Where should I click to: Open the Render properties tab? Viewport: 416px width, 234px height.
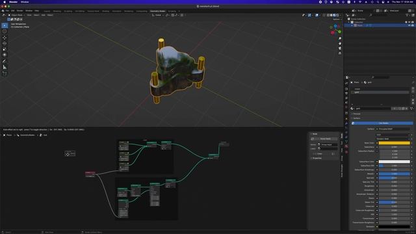coord(346,88)
